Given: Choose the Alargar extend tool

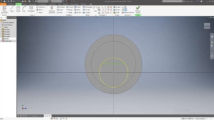Looking at the screenshot, I should pyautogui.click(x=69, y=10).
